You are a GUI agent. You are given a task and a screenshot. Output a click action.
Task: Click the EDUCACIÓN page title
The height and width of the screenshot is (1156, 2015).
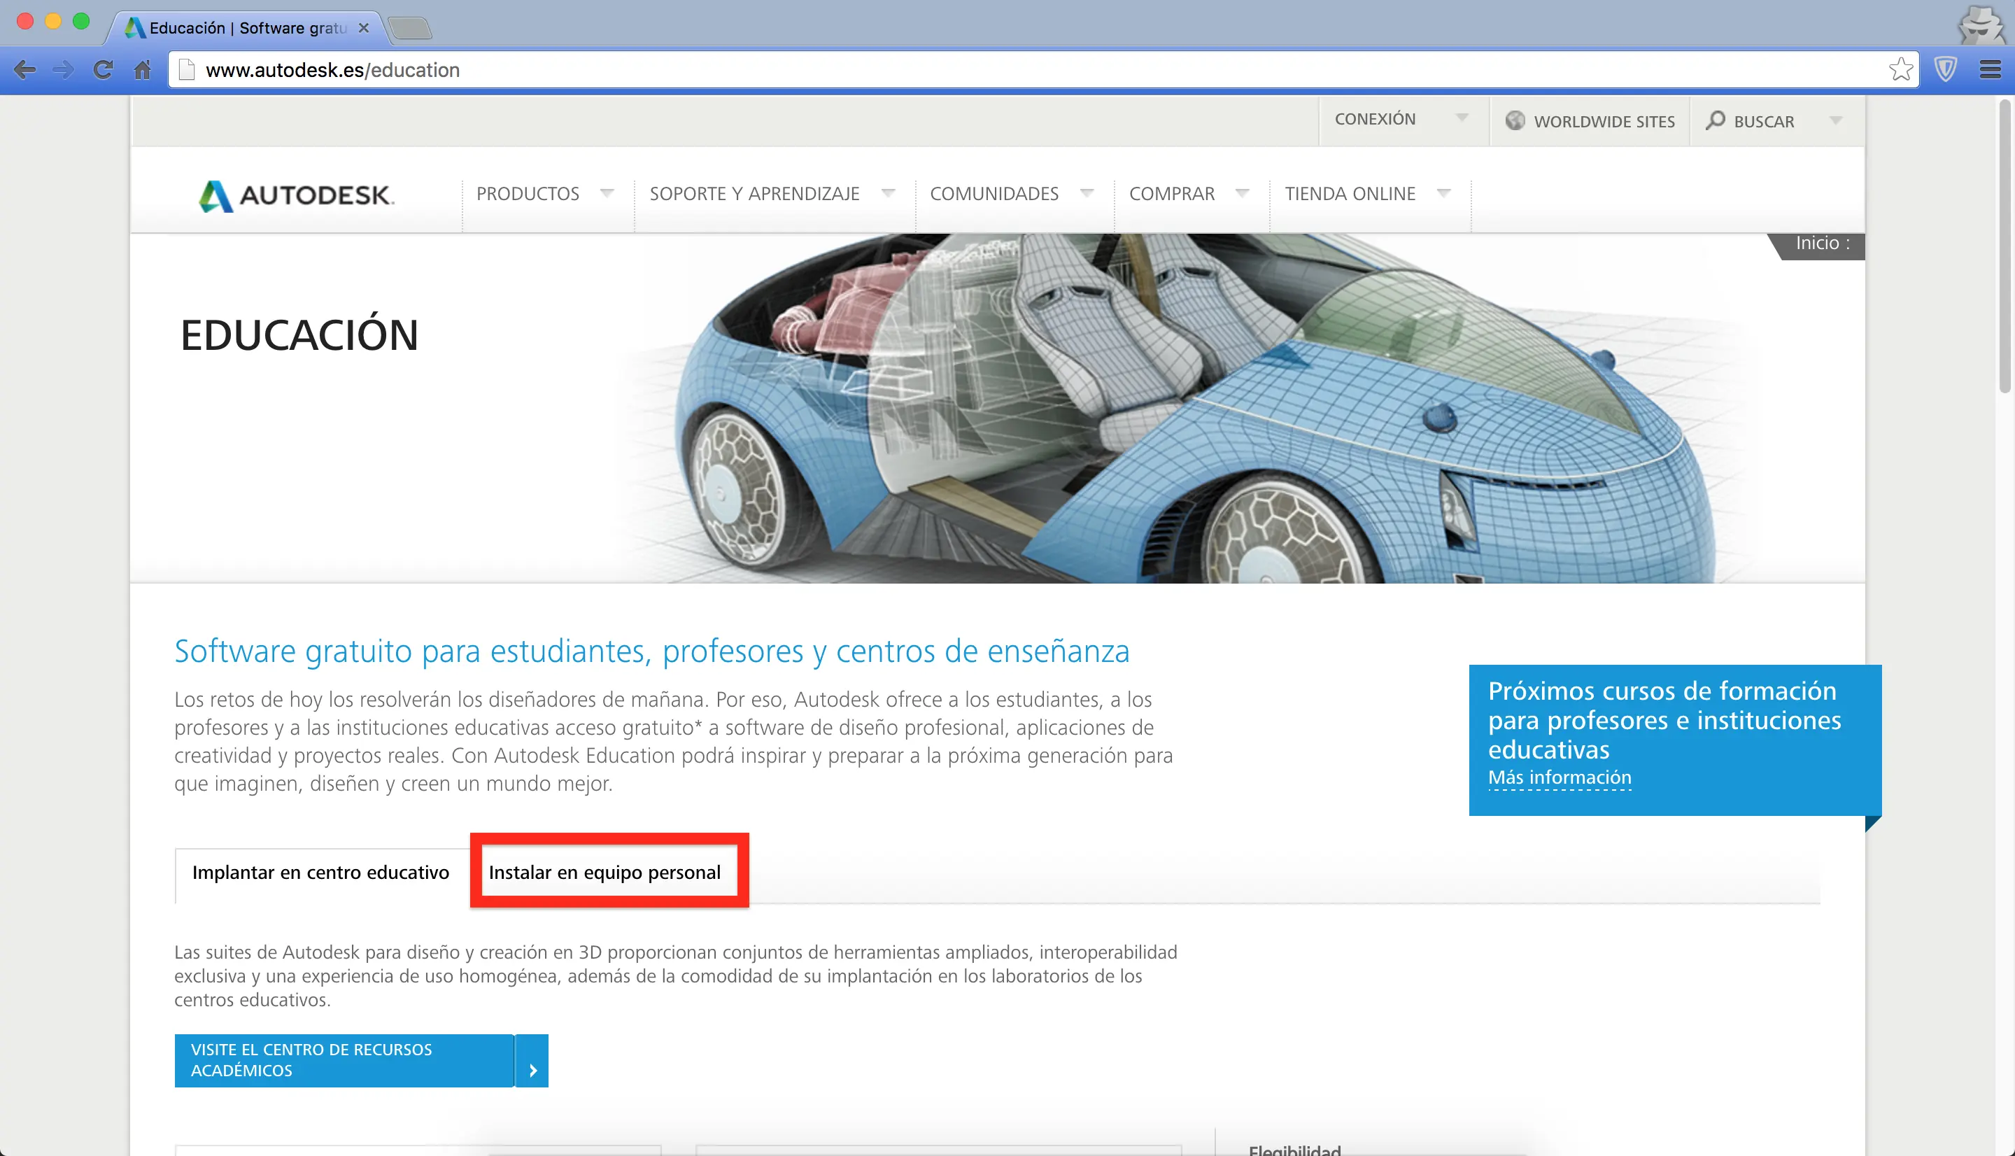tap(299, 335)
